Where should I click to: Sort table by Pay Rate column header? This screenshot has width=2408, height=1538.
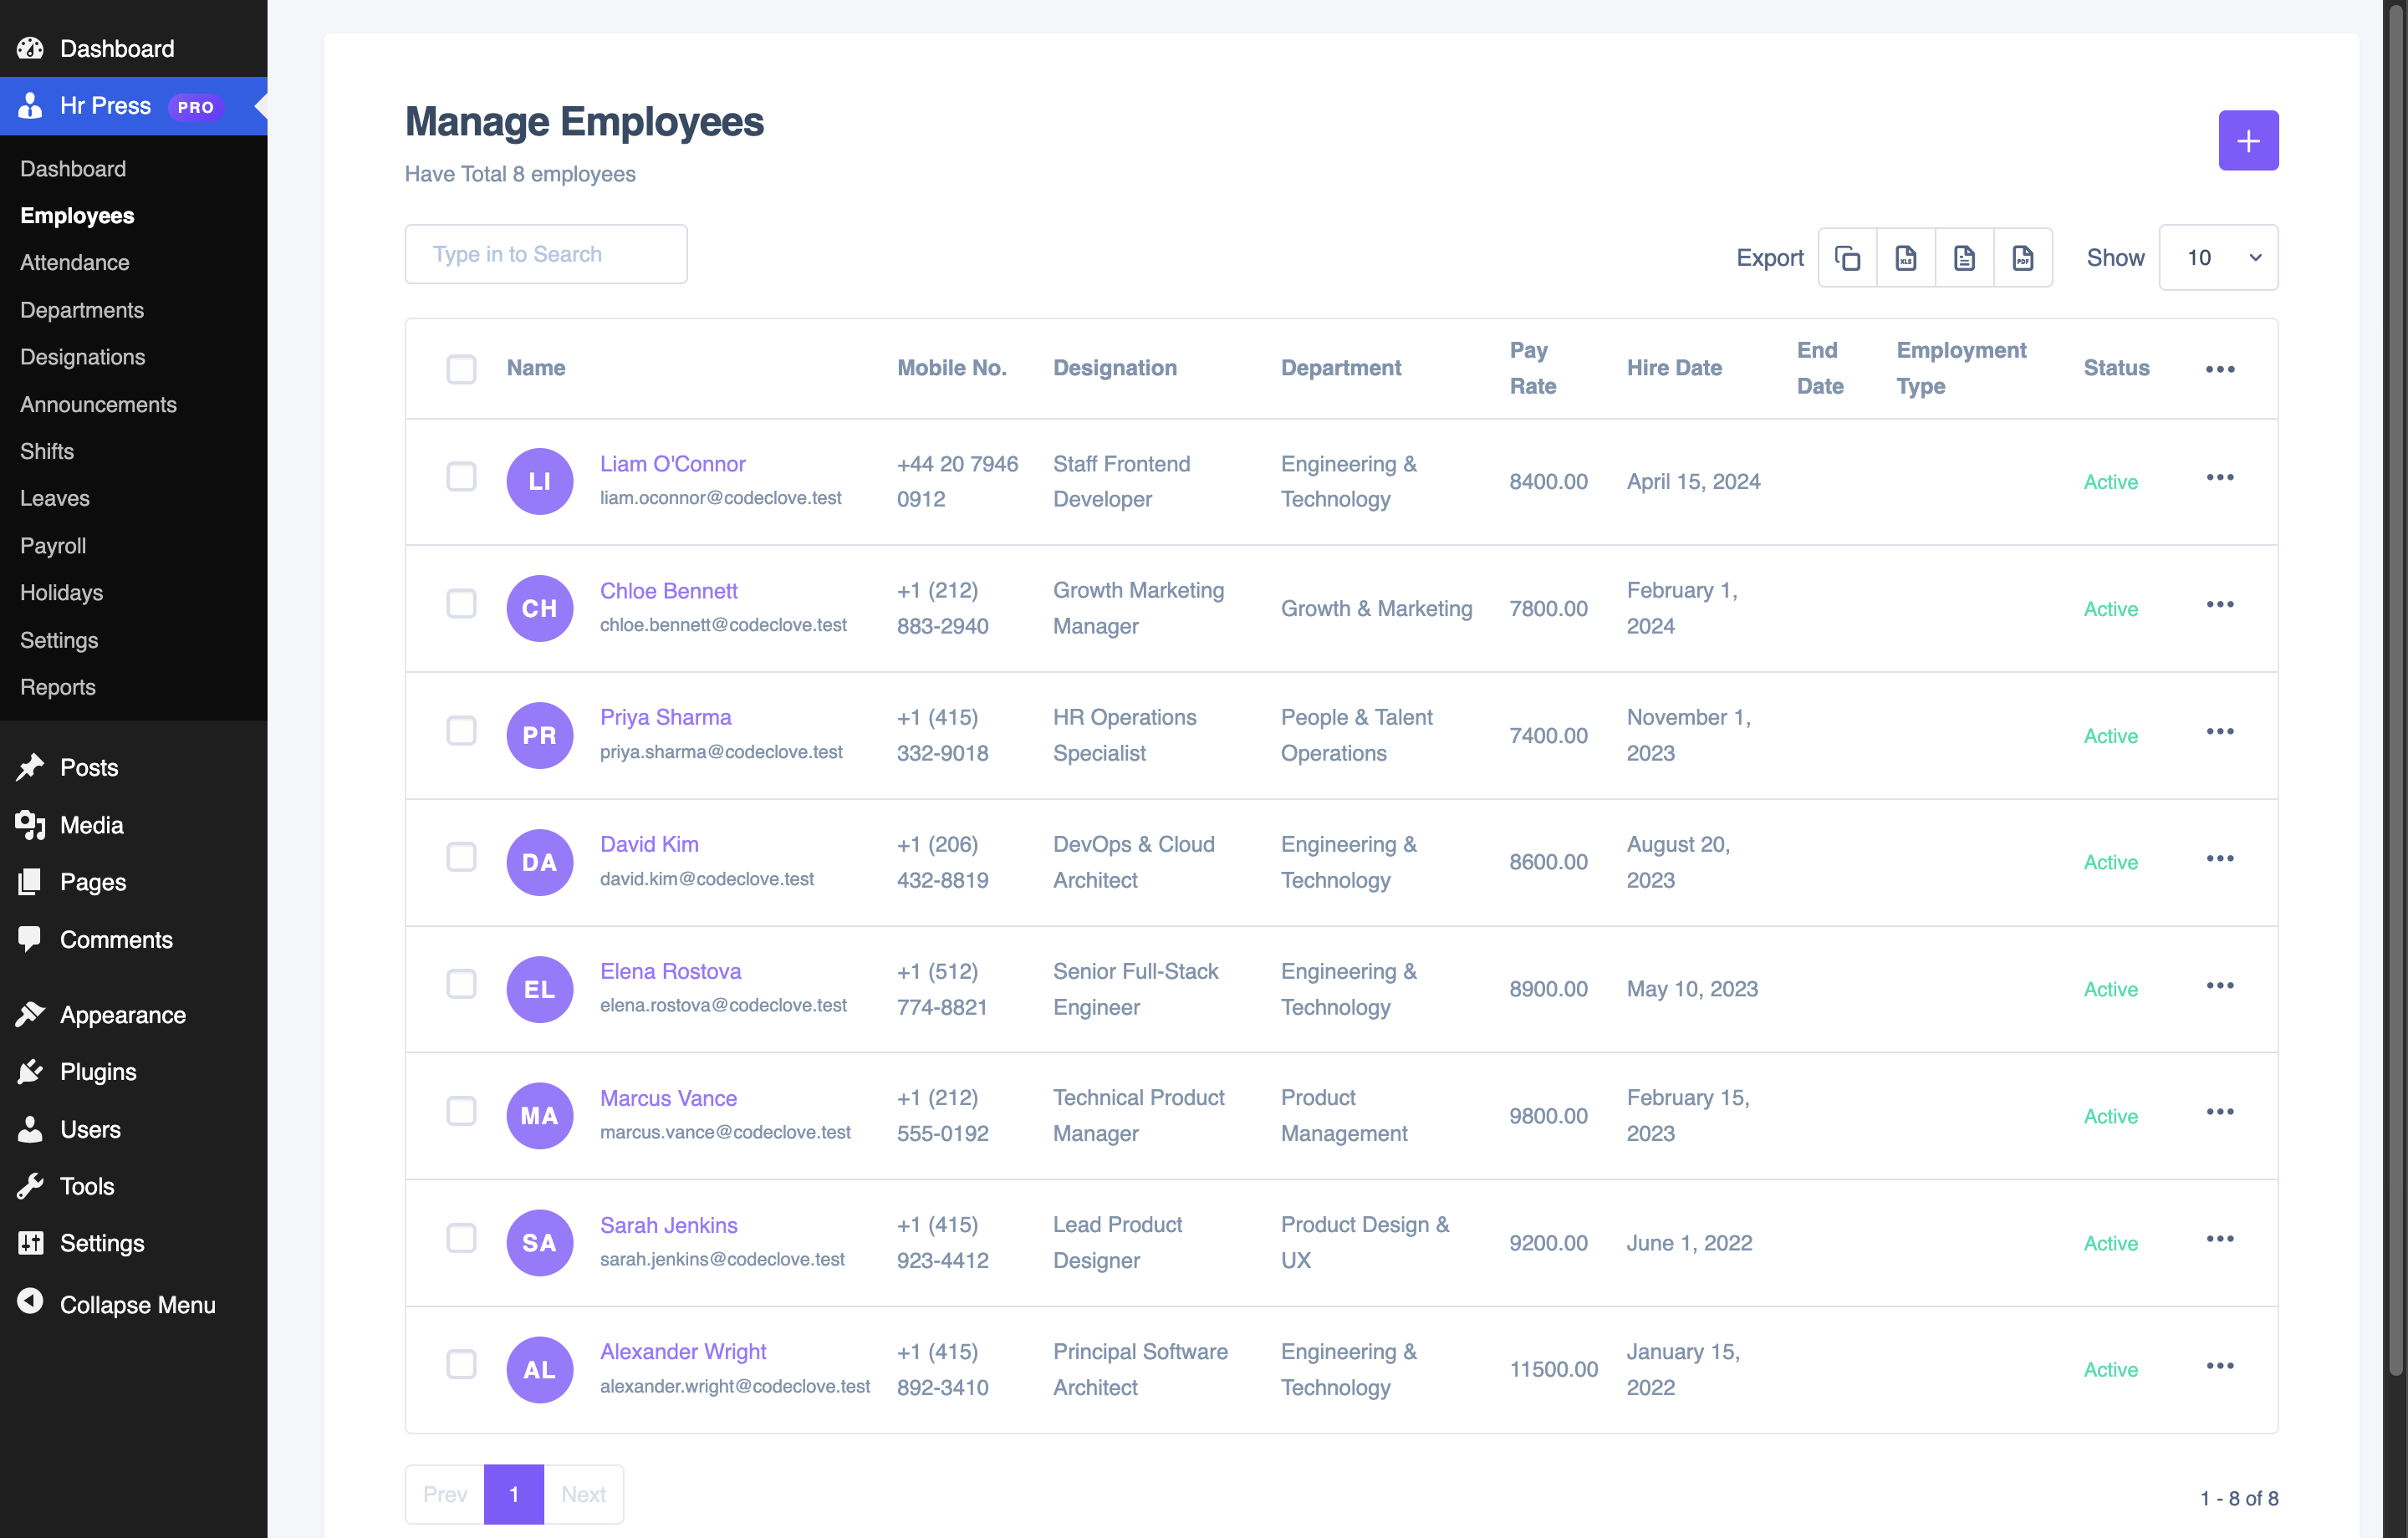pos(1533,368)
